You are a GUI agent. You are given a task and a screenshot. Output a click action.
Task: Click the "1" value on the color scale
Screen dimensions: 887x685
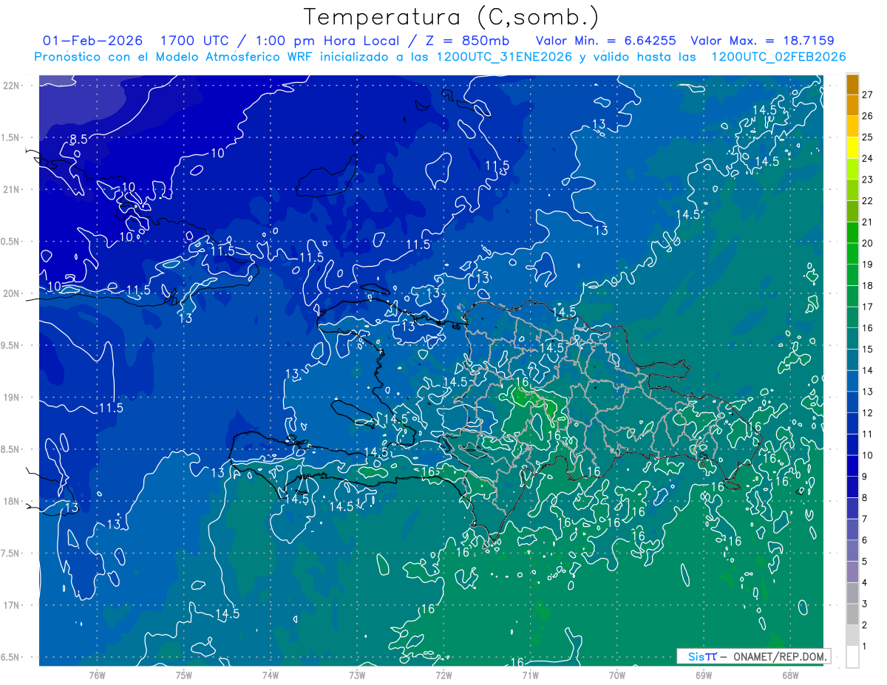[865, 647]
